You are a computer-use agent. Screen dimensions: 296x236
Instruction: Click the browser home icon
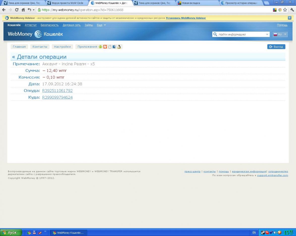(23, 10)
